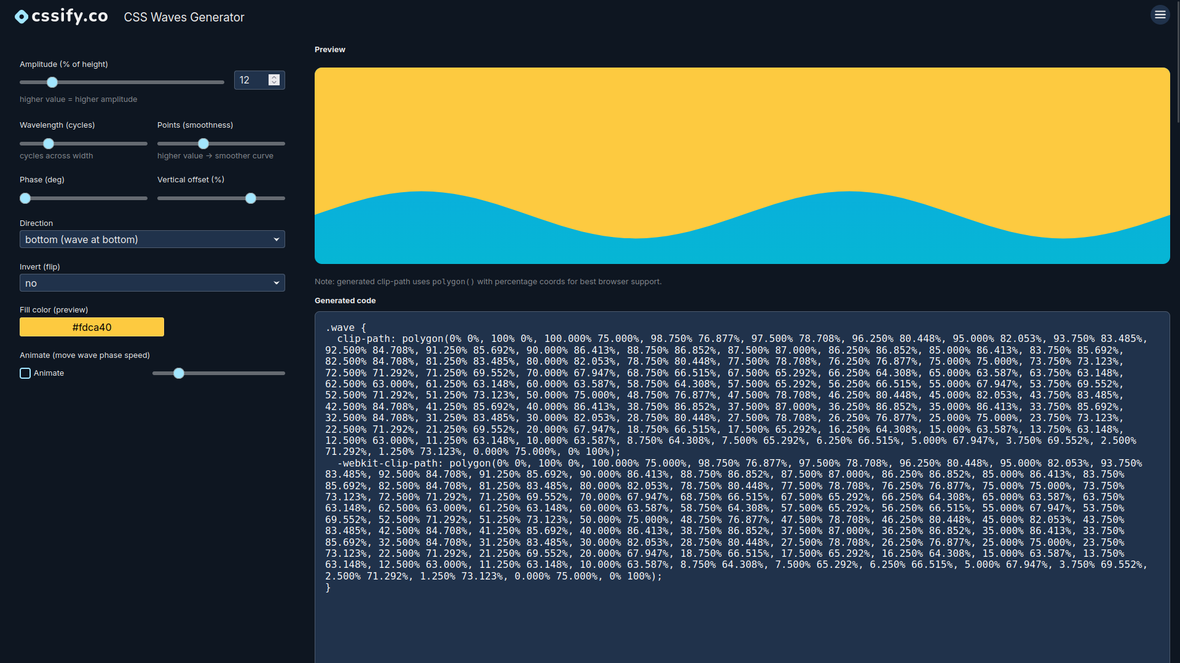Enable the Animate checkbox
Image resolution: width=1180 pixels, height=663 pixels.
click(25, 373)
